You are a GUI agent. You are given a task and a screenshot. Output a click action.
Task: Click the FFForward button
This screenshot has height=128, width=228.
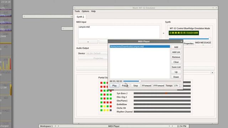pos(159,86)
